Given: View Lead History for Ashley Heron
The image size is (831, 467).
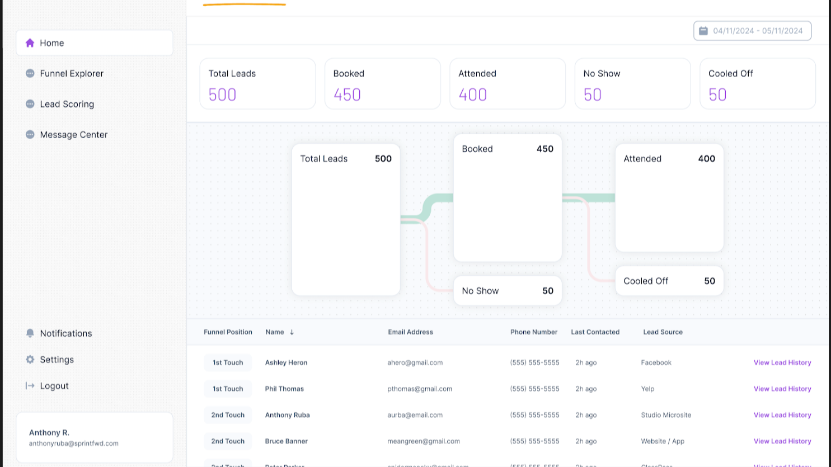Looking at the screenshot, I should (x=782, y=362).
